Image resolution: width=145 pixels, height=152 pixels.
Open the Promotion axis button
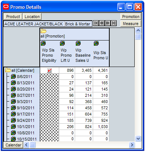coord(131,17)
